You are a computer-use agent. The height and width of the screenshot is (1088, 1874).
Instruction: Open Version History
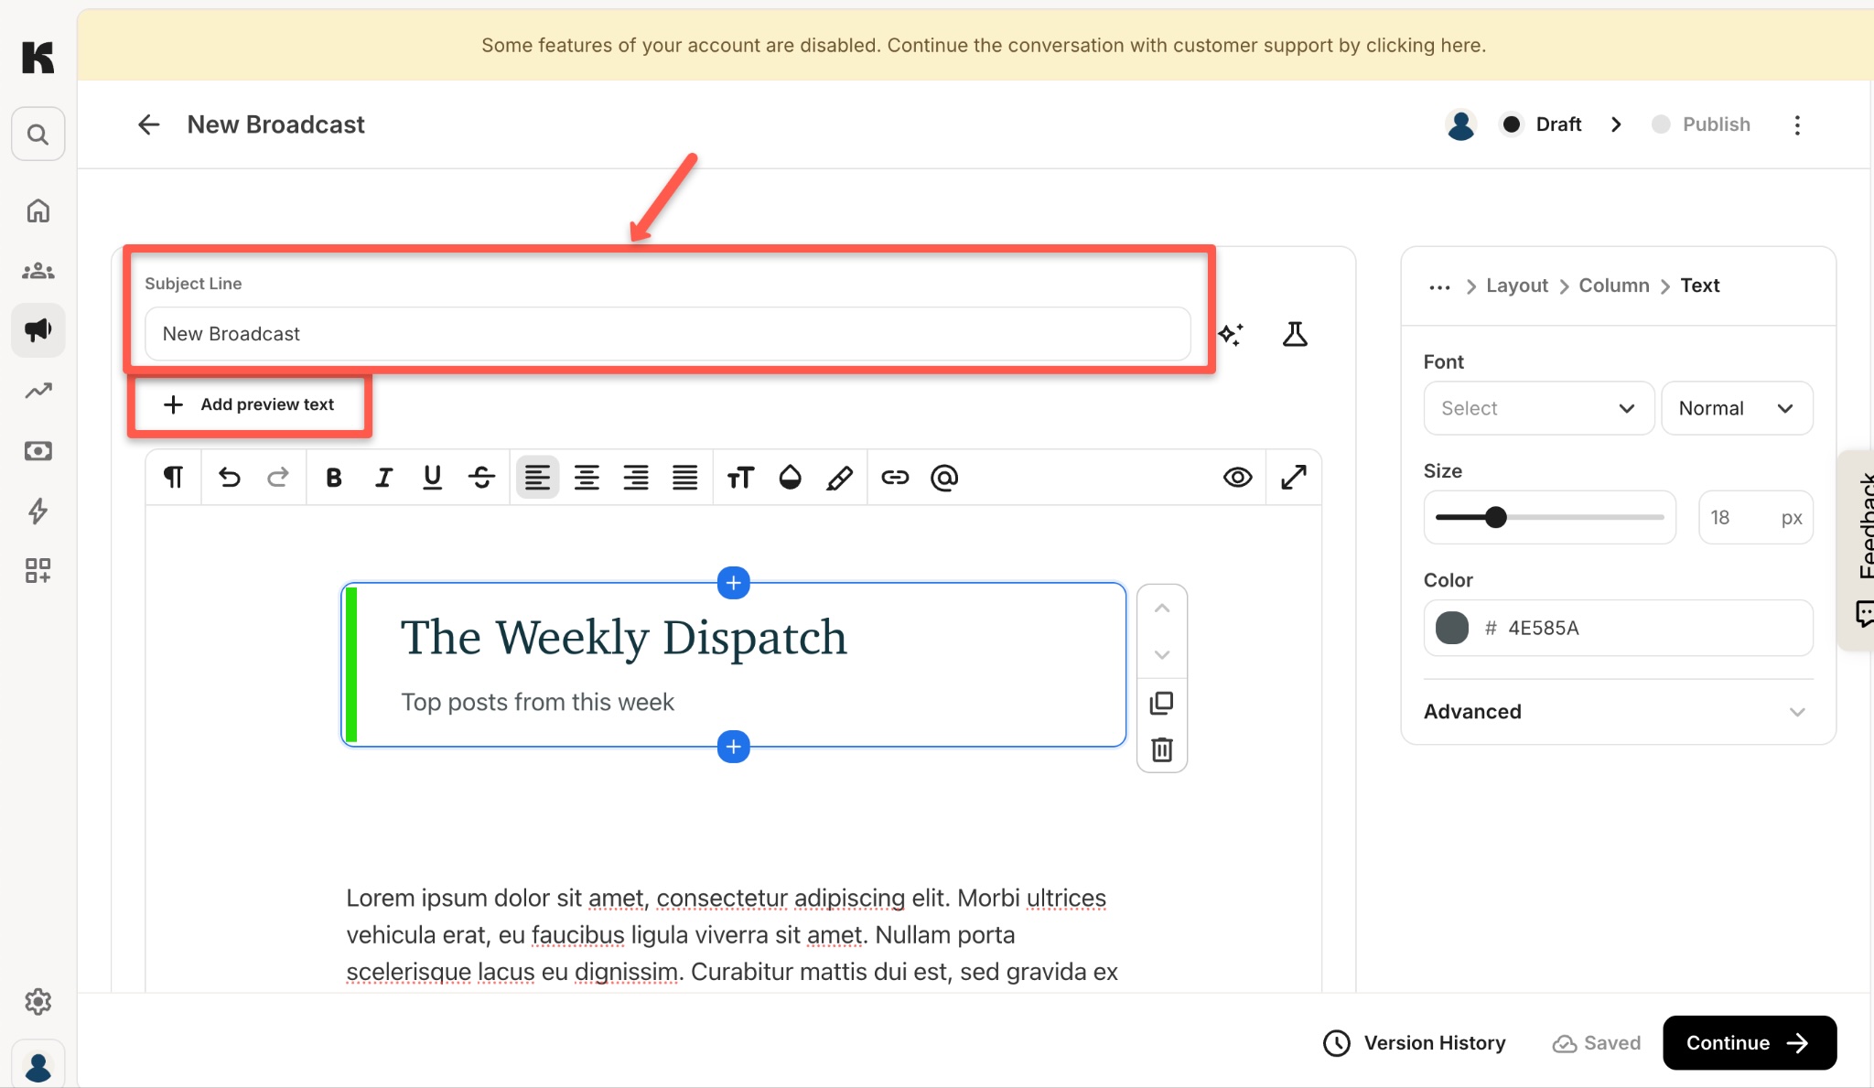click(1415, 1043)
